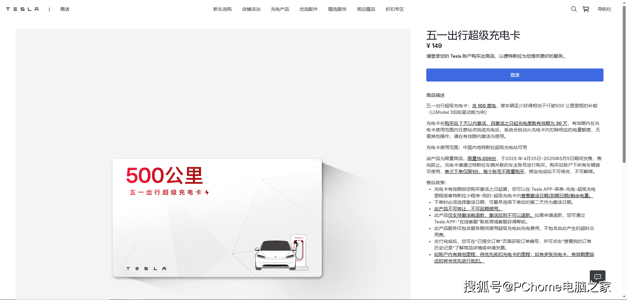Click the Tesla logo in the header
The width and height of the screenshot is (627, 300).
click(22, 9)
